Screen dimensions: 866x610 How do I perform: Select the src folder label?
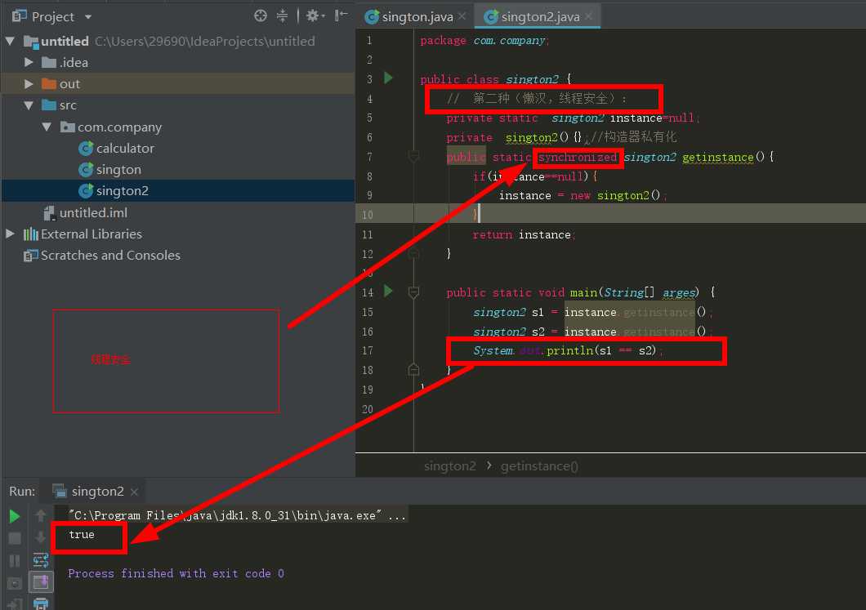pyautogui.click(x=68, y=105)
